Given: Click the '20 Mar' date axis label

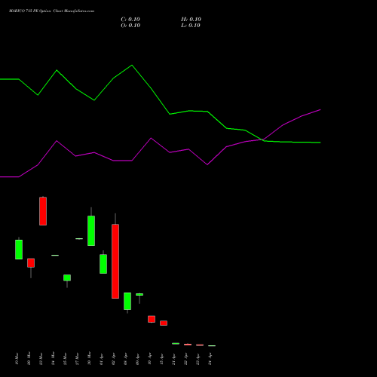Looking at the screenshot, I should click(29, 358).
